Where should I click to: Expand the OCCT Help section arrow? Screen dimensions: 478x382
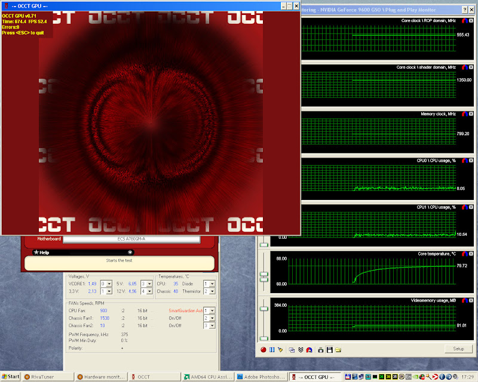(x=130, y=252)
